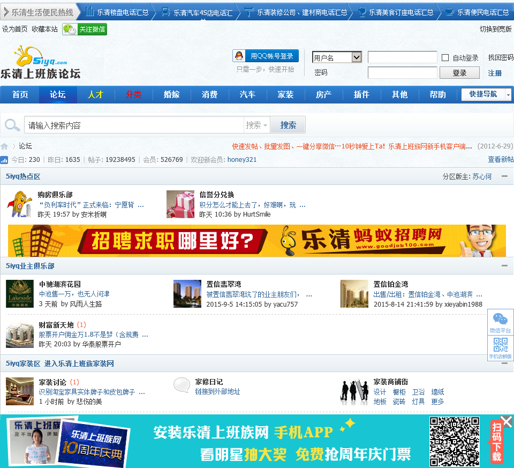The image size is (514, 468).
Task: Click moderator 苏心何 link
Action: 482,176
